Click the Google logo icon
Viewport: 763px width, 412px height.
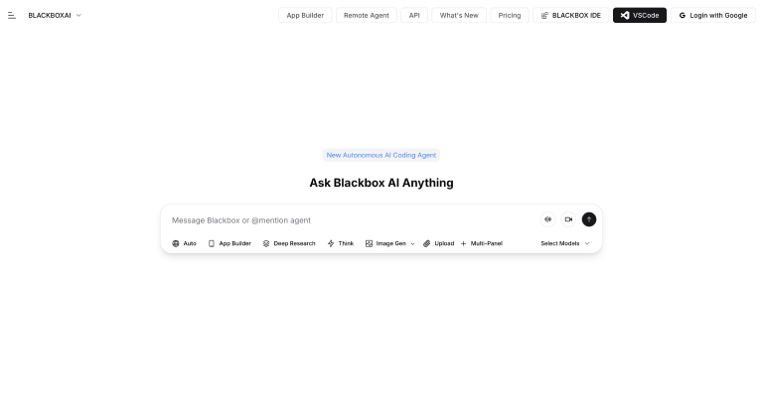683,16
